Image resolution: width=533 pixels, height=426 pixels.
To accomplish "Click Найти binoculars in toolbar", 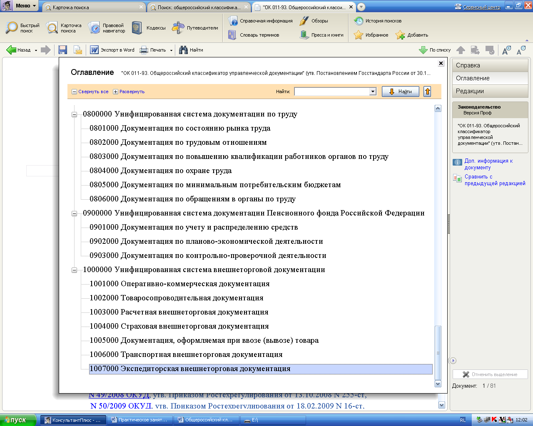I will (x=191, y=50).
